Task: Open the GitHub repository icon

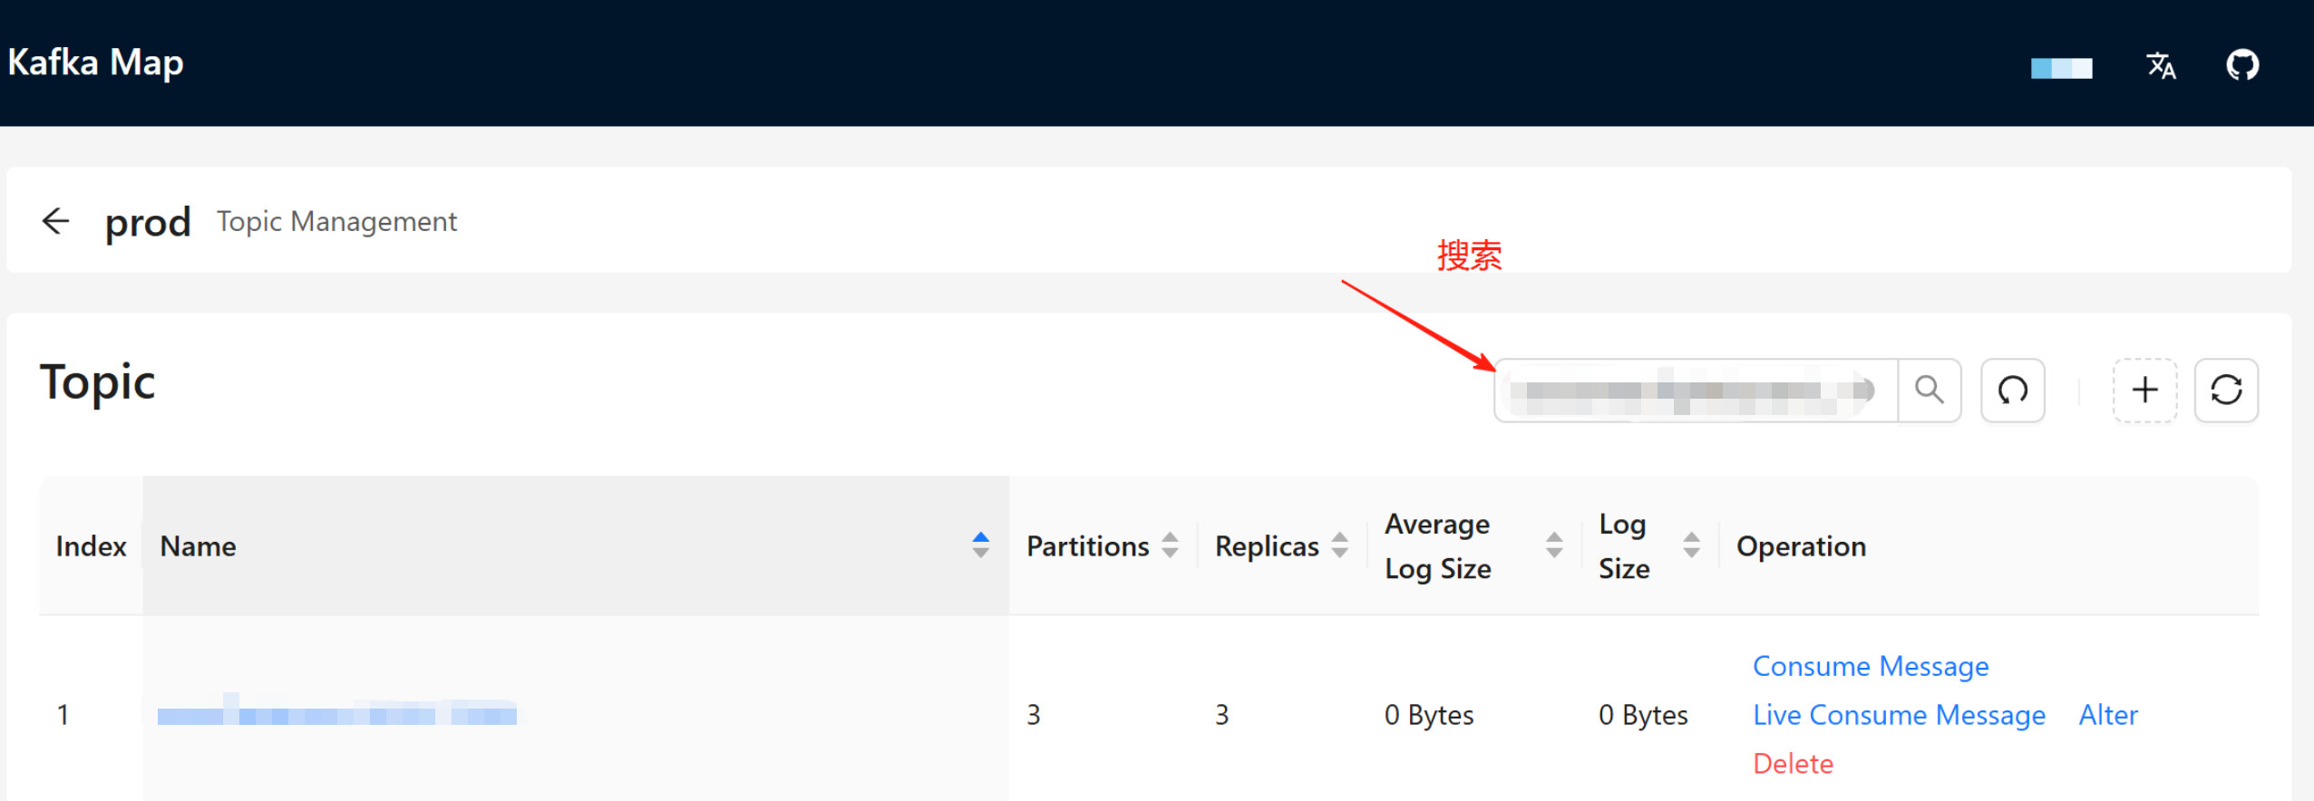Action: (2242, 65)
